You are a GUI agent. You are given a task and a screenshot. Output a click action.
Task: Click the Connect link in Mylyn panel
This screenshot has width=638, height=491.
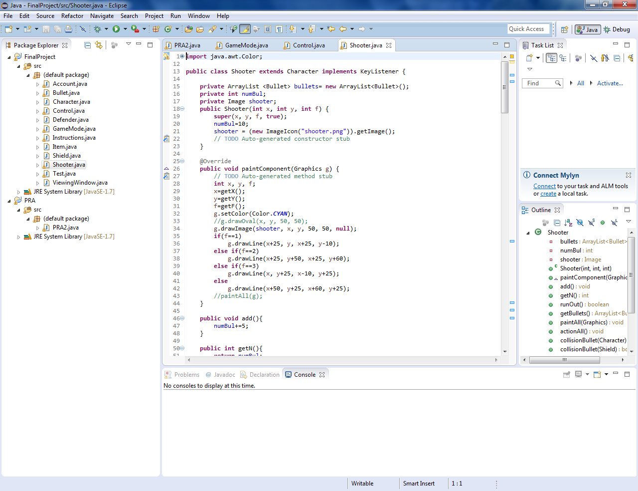point(544,186)
